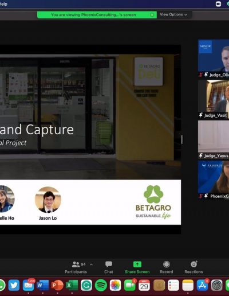The image size is (229, 296).
Task: Open Contacts from the dock
Action: click(159, 285)
